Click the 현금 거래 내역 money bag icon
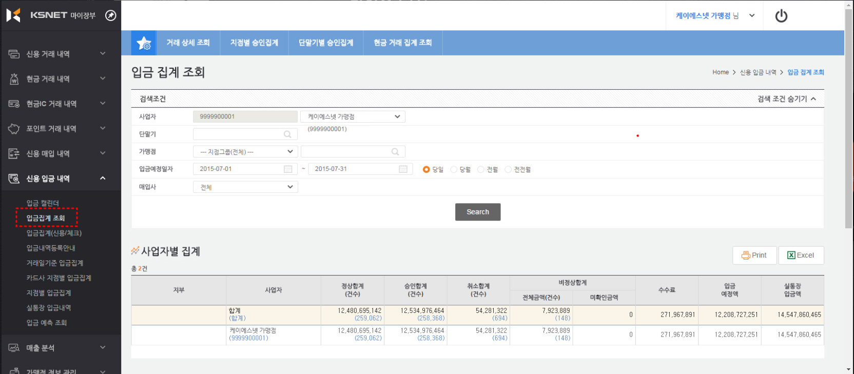Viewport: 854px width, 374px height. pyautogui.click(x=14, y=78)
